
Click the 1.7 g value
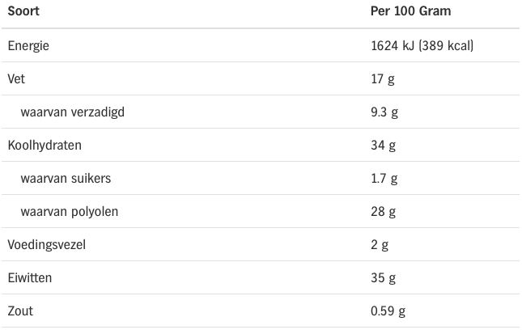tap(384, 179)
